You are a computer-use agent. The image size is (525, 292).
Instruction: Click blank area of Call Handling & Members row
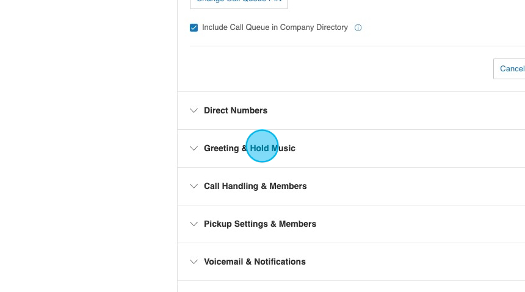(415, 187)
